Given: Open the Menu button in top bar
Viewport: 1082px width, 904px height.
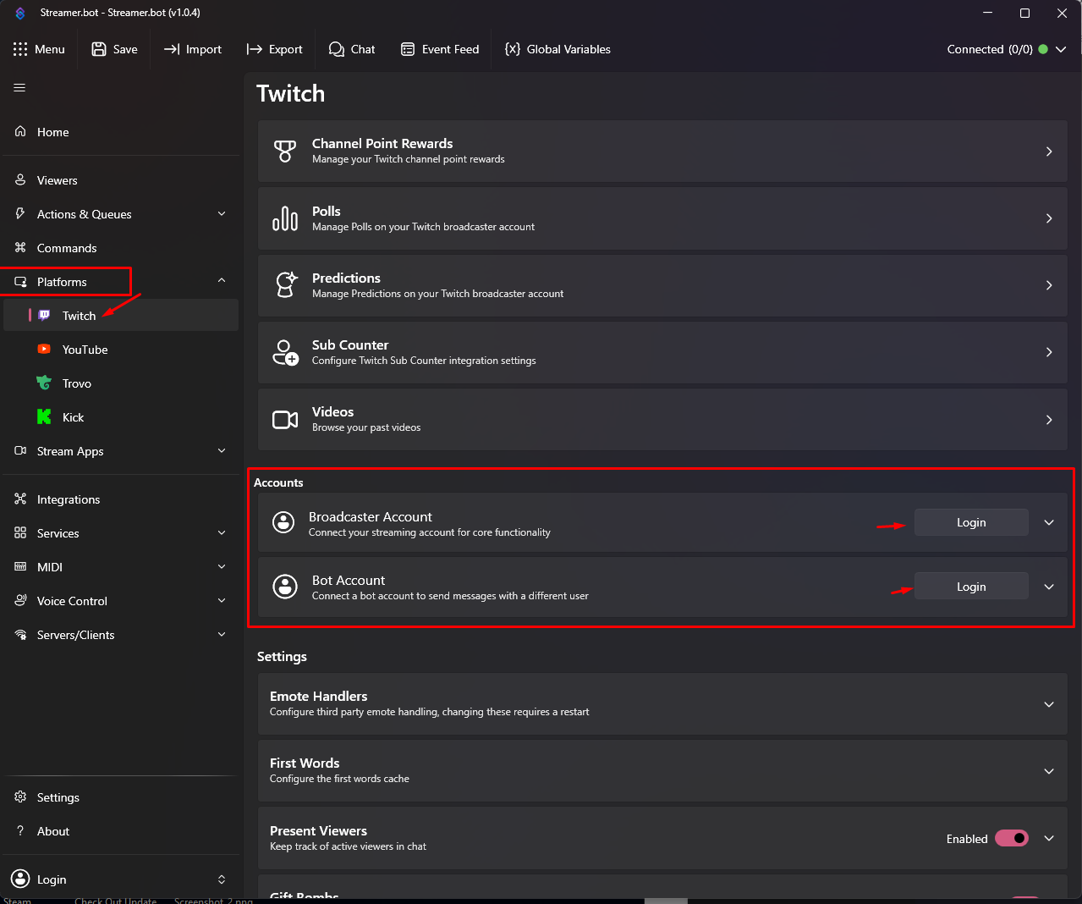Looking at the screenshot, I should coord(39,49).
